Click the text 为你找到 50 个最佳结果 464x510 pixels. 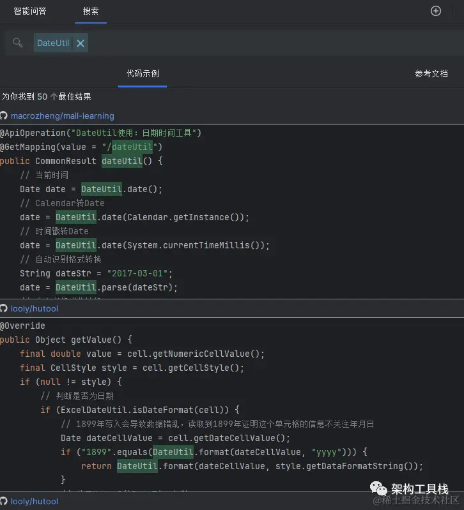tap(46, 96)
